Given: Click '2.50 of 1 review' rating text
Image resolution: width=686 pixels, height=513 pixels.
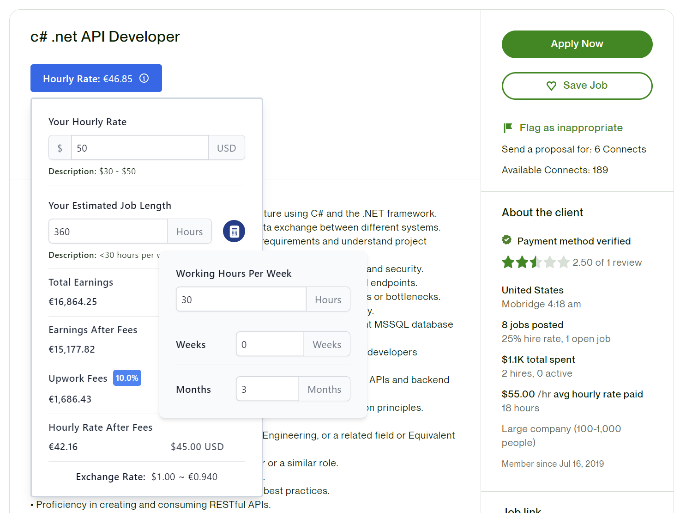Looking at the screenshot, I should pos(607,263).
